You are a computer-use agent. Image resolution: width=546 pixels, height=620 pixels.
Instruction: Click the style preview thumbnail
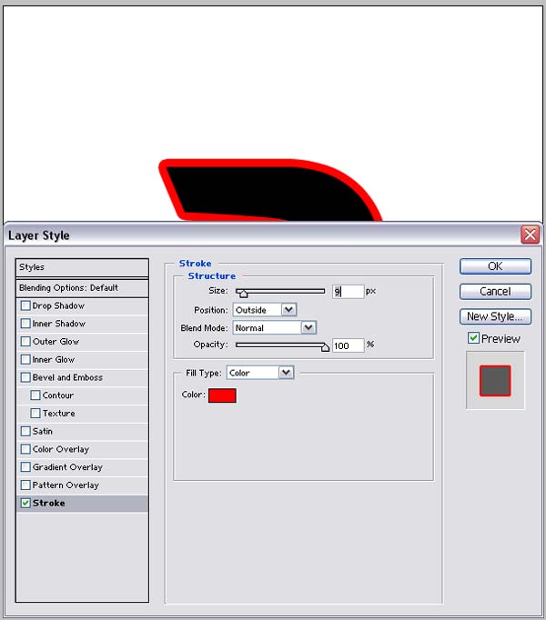point(495,380)
